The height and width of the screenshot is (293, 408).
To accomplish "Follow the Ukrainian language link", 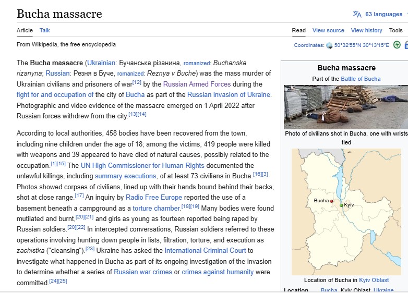I will [x=101, y=63].
